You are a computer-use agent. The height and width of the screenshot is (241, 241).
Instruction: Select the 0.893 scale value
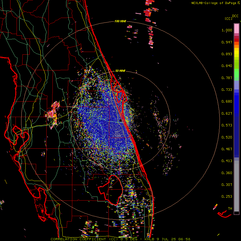[227, 54]
